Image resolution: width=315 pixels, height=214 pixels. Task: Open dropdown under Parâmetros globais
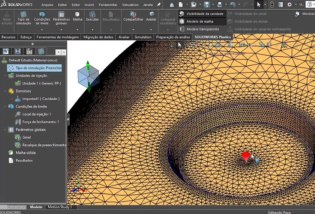[61, 30]
